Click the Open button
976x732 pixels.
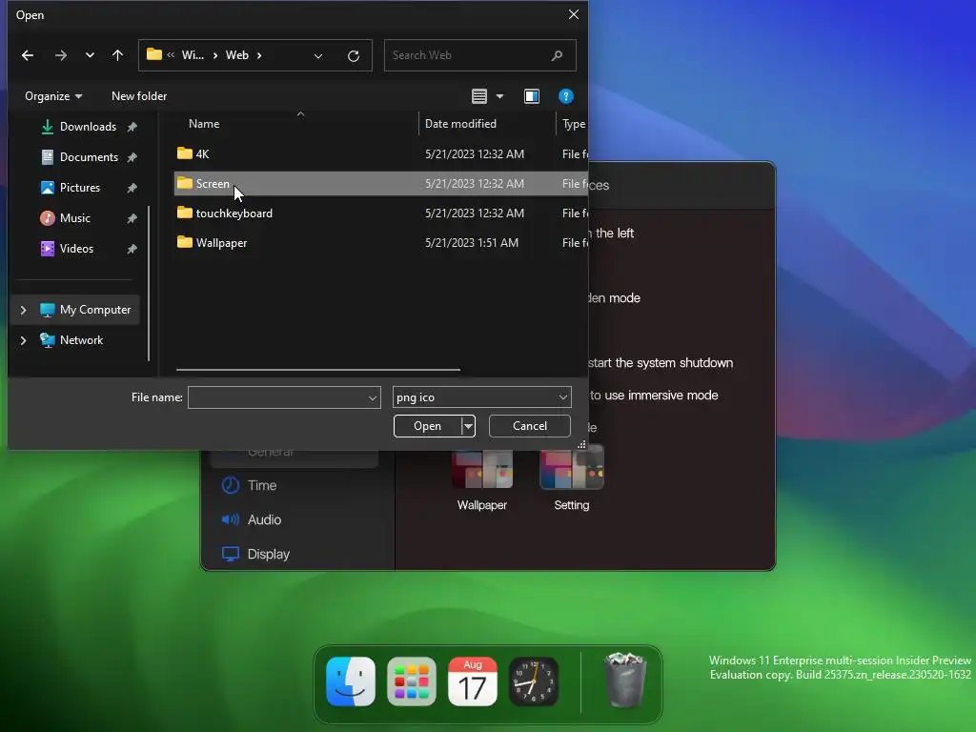[428, 426]
